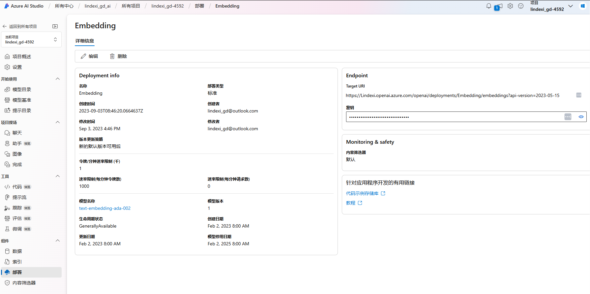The height and width of the screenshot is (294, 590).
Task: Select the 详细信息 tab
Action: coord(85,41)
